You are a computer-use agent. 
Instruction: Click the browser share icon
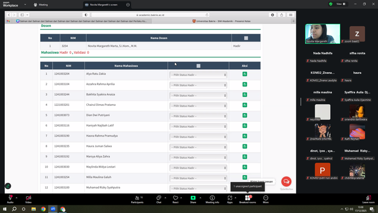[282, 15]
